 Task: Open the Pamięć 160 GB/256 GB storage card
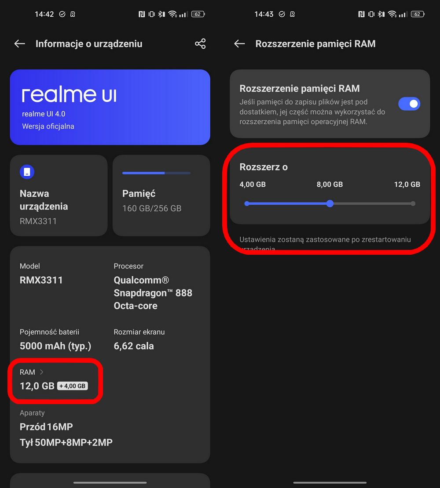(x=161, y=195)
